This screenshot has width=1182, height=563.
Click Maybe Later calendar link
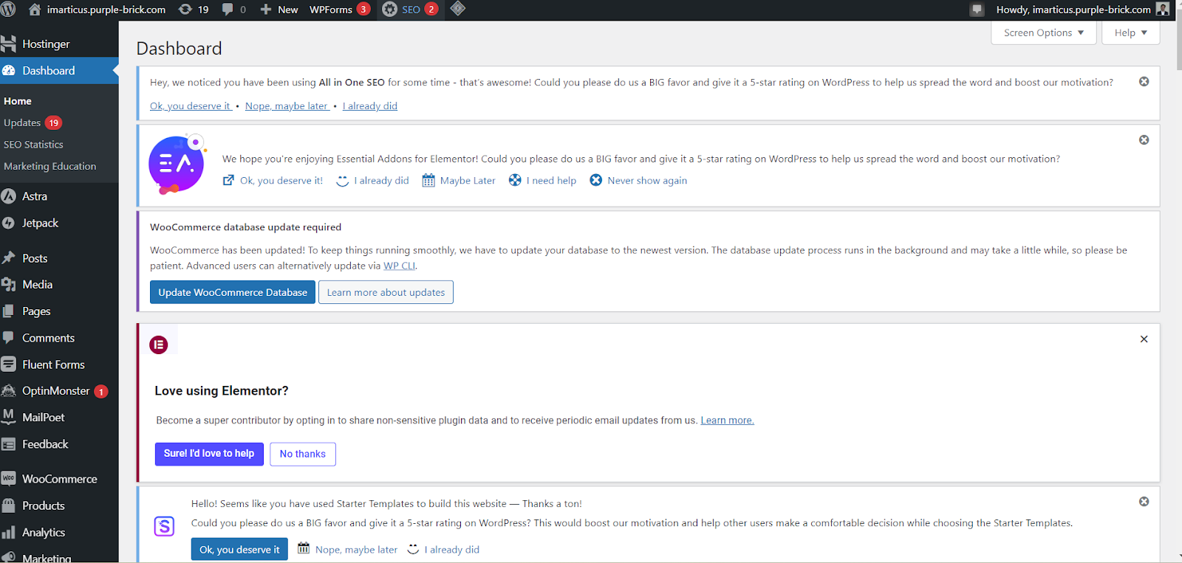459,181
